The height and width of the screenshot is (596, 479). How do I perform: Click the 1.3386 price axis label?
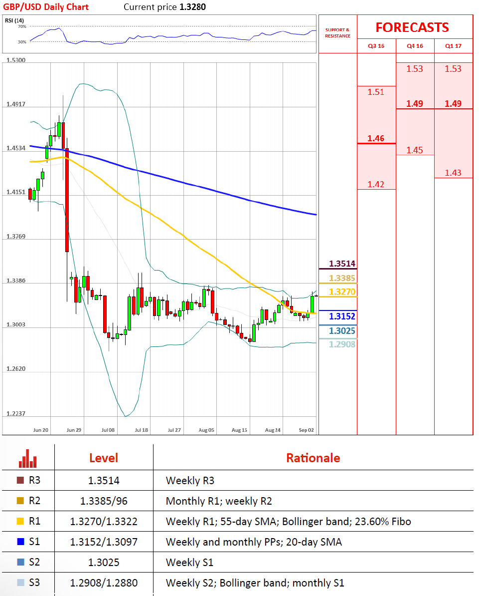16,281
